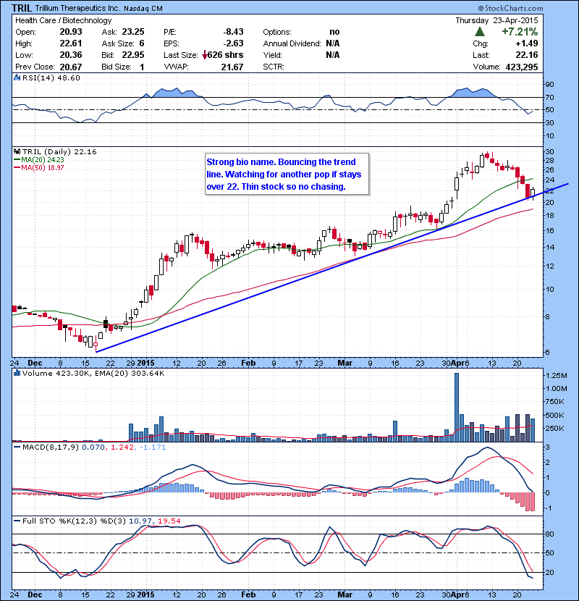Click the Ask price 23.25
Image resolution: width=579 pixels, height=601 pixels.
[x=133, y=32]
